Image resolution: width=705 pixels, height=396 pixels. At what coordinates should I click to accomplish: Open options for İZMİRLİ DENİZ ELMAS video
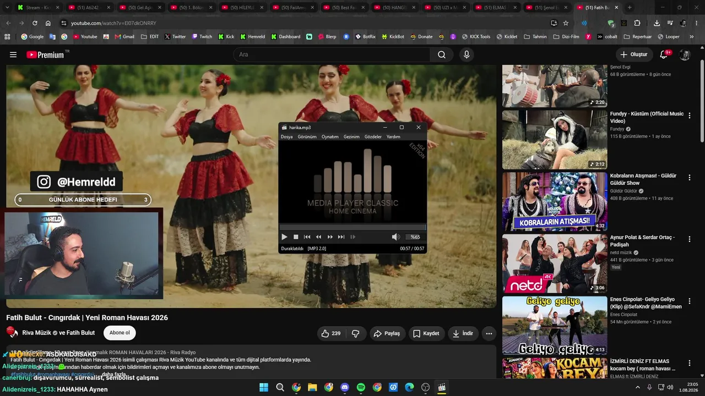(x=689, y=363)
